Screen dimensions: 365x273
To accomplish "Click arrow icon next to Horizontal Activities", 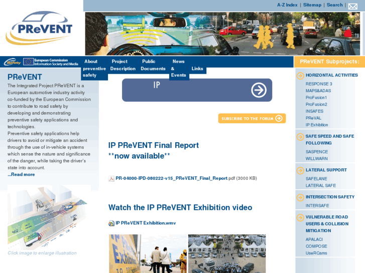I will pos(300,76).
